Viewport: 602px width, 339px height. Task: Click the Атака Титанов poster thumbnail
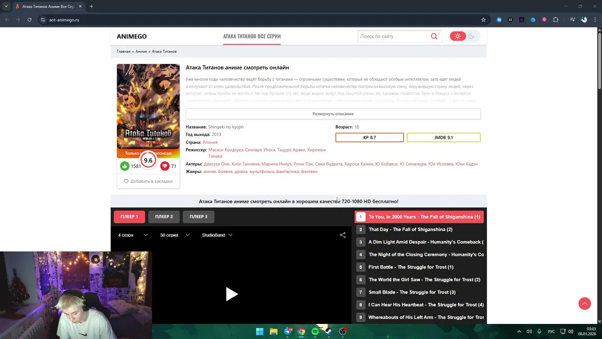pyautogui.click(x=148, y=111)
